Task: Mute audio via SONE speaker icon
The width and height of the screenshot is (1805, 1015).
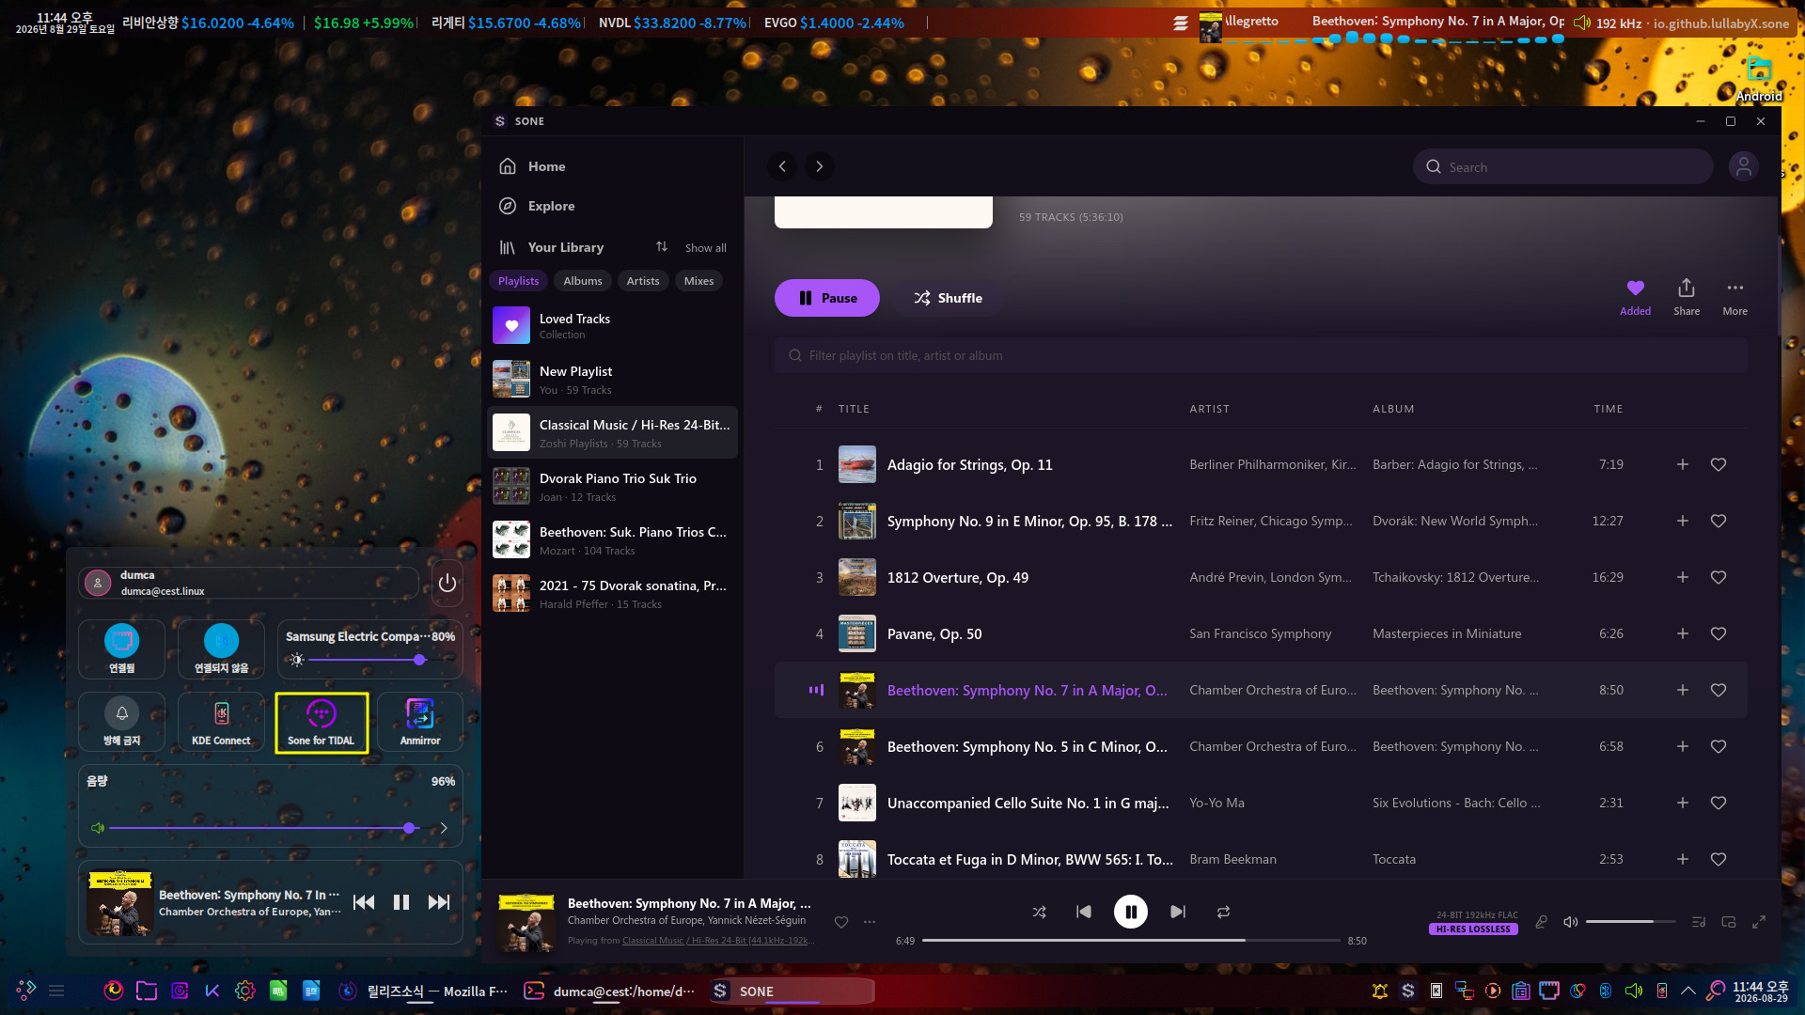Action: tap(1570, 922)
